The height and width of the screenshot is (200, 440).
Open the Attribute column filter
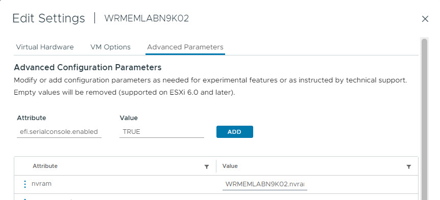pyautogui.click(x=207, y=167)
